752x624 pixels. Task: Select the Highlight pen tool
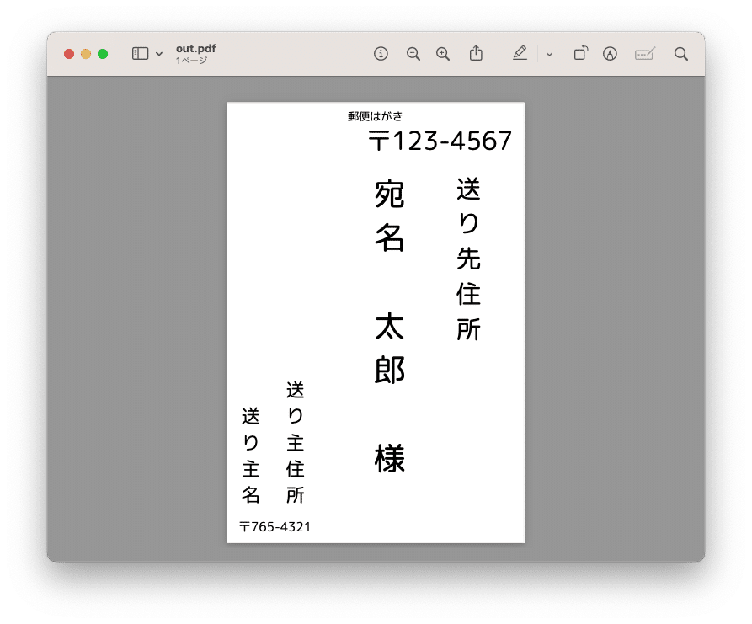(x=520, y=53)
